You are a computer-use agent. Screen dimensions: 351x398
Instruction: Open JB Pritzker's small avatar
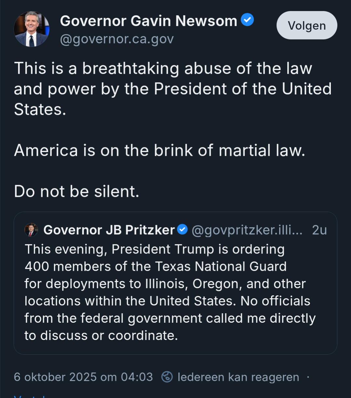tap(31, 230)
